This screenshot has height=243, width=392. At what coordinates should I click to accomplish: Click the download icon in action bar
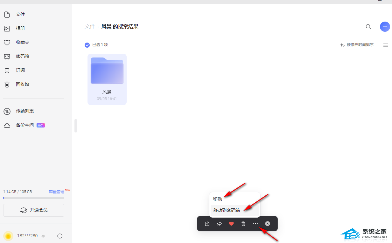[207, 224]
